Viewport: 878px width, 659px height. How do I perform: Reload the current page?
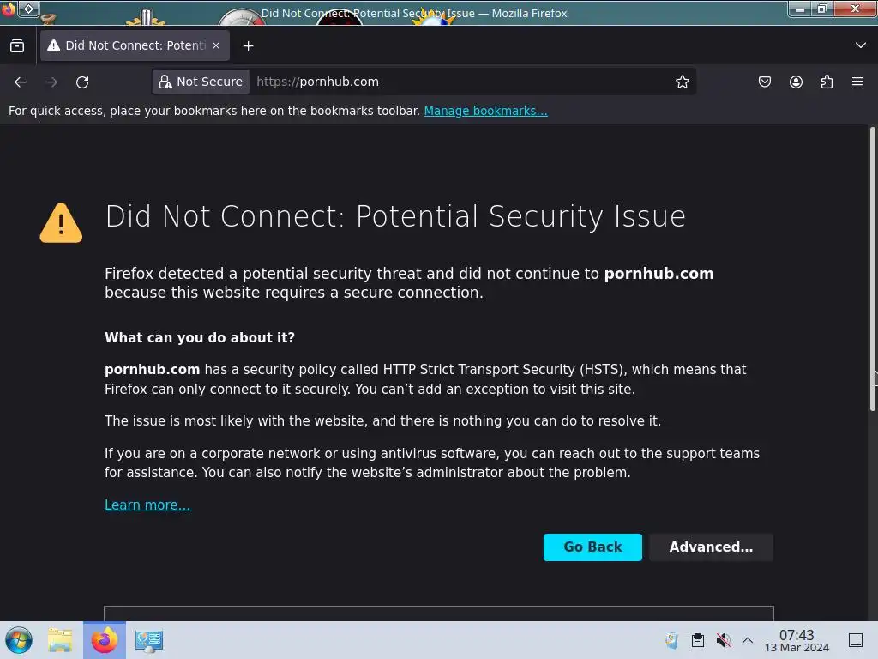[x=82, y=82]
